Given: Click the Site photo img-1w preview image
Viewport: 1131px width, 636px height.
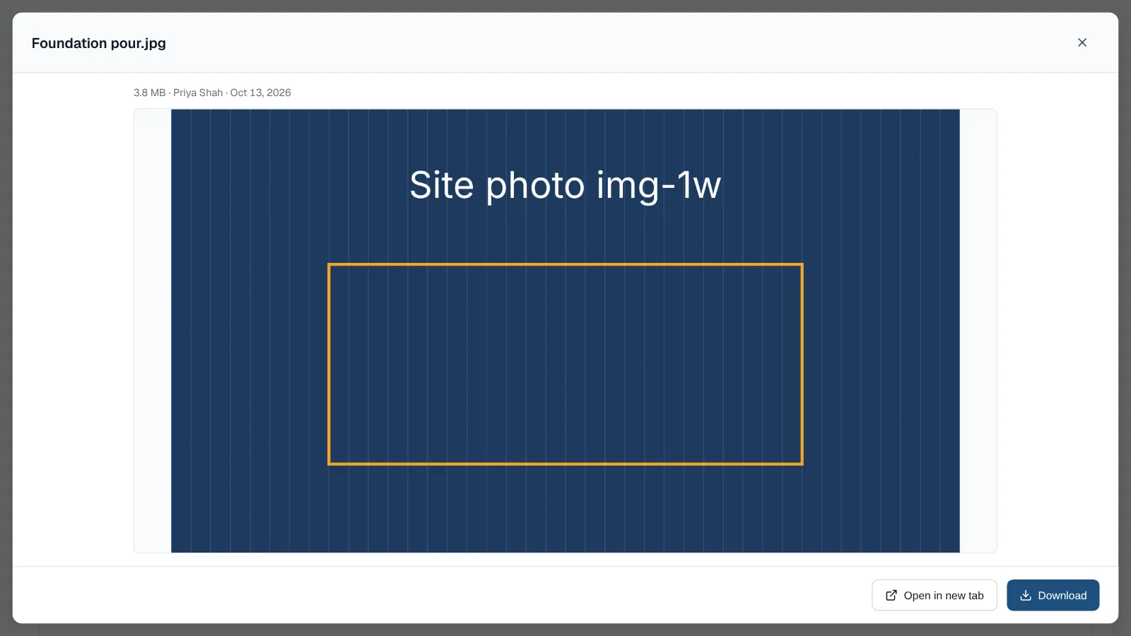Looking at the screenshot, I should coord(565,331).
